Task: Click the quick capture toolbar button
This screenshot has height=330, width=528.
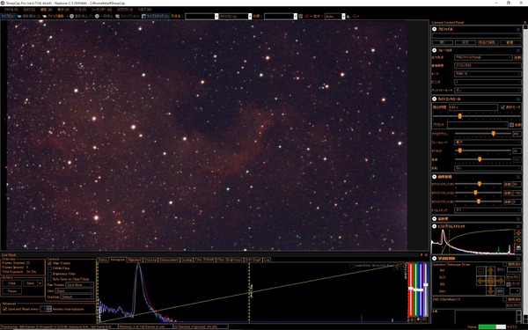Action: pos(54,16)
